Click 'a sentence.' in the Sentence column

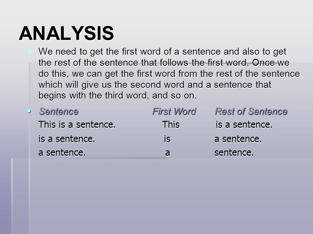(x=62, y=153)
